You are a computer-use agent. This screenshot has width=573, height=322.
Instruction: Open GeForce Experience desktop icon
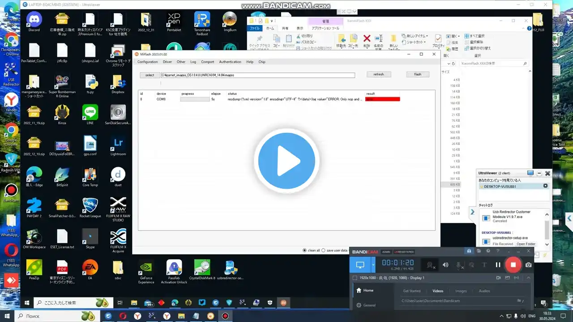[x=146, y=273]
